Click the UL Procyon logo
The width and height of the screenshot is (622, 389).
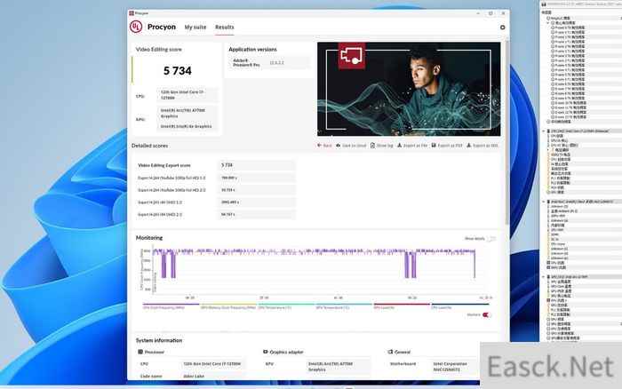pos(136,27)
